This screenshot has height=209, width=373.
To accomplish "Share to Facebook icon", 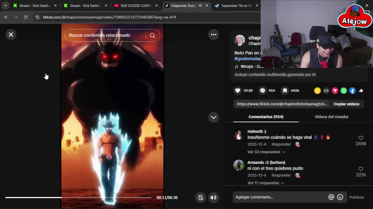I will click(352, 91).
